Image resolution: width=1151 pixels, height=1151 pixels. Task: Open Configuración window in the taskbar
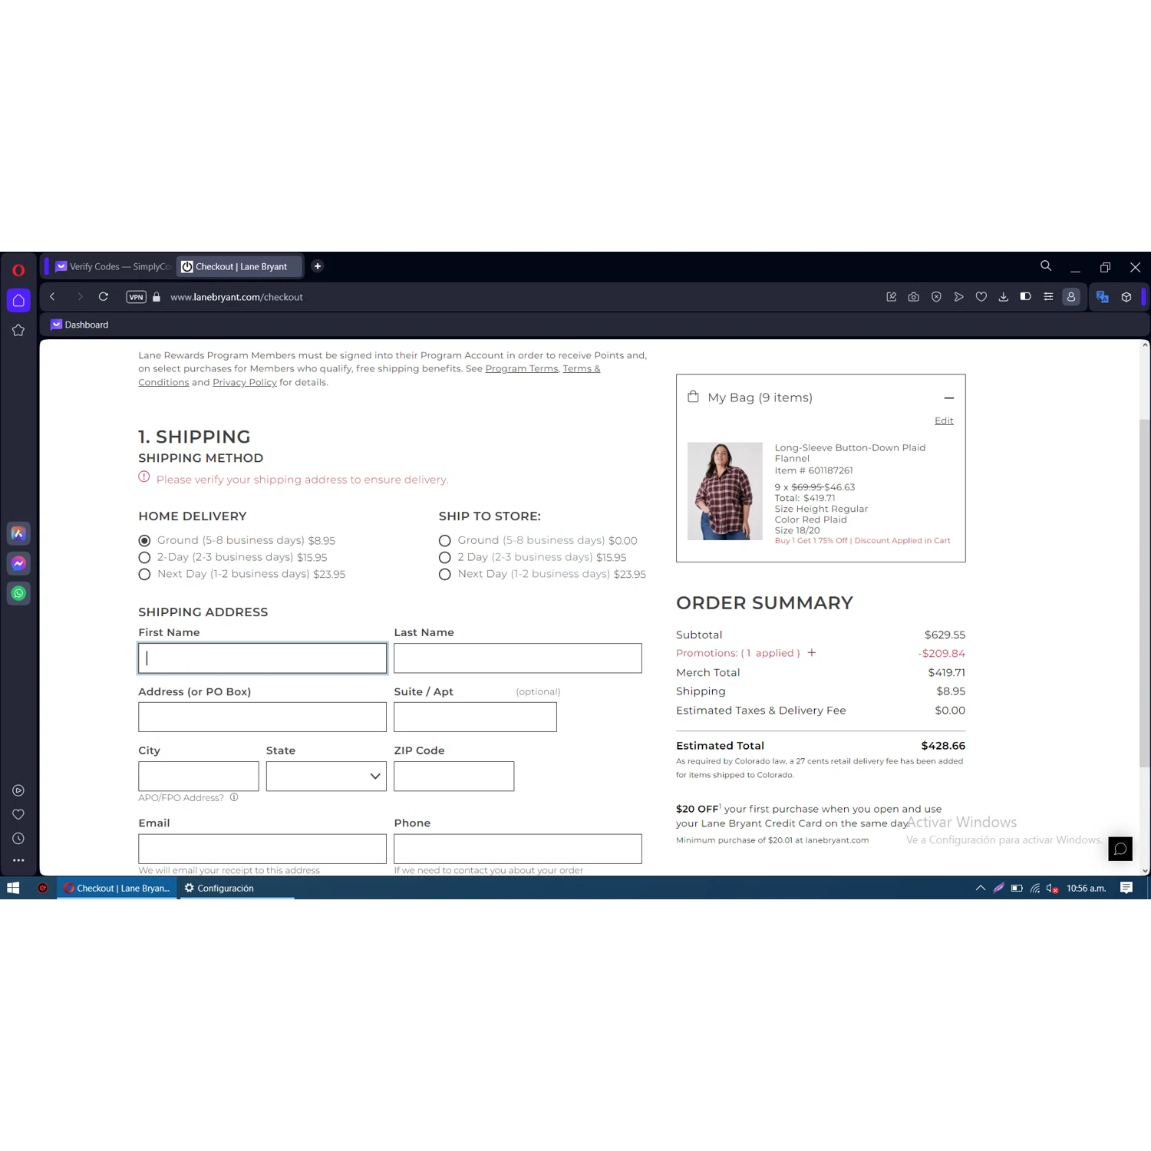pyautogui.click(x=237, y=888)
